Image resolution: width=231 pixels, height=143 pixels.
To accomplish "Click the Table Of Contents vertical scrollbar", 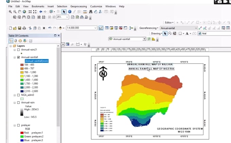I will coord(58,87).
